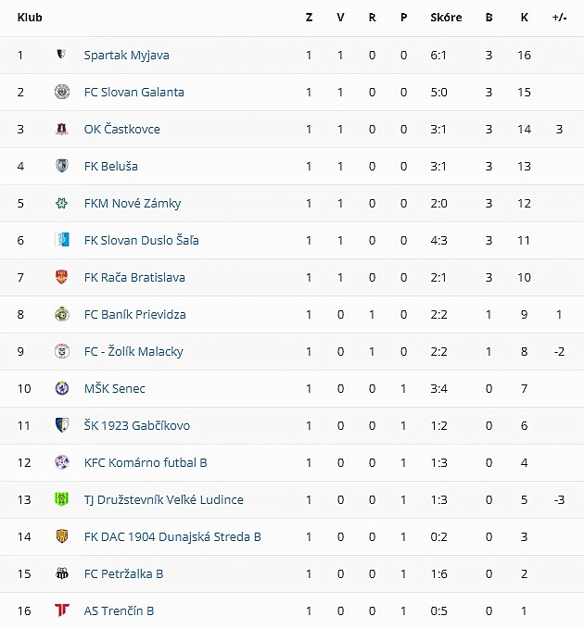
Task: Click the OK Častkovce crest icon
Action: (x=61, y=129)
